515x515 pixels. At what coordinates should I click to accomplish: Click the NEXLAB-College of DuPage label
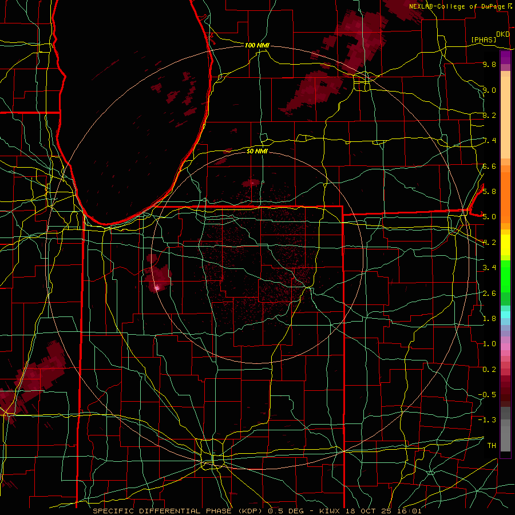point(457,6)
